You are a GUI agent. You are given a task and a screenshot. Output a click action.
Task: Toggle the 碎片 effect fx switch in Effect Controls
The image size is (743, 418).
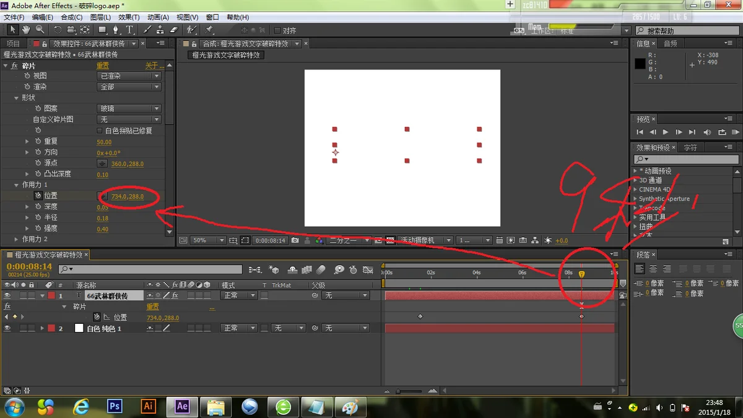pos(15,66)
